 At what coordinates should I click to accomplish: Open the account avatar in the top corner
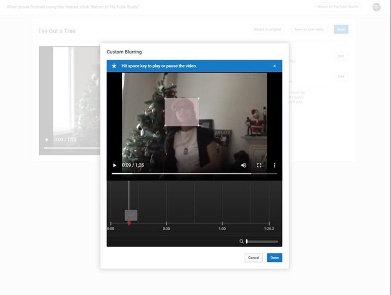point(376,7)
